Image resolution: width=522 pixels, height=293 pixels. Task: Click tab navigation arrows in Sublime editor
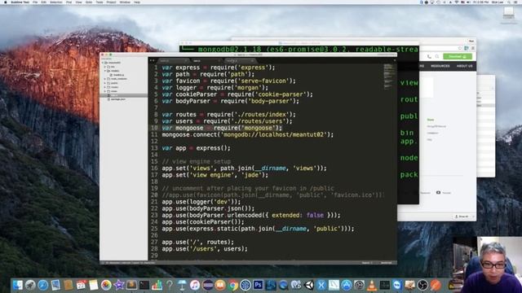coord(153,61)
